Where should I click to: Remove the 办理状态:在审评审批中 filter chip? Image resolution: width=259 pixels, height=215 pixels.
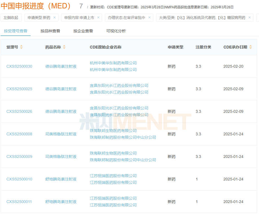[149, 17]
